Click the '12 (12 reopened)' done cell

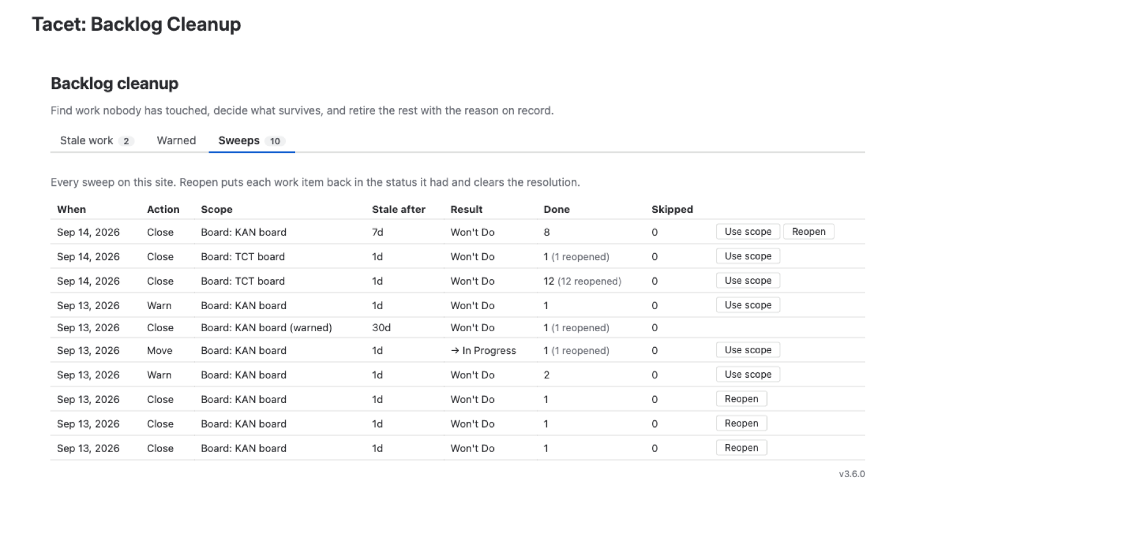point(582,281)
